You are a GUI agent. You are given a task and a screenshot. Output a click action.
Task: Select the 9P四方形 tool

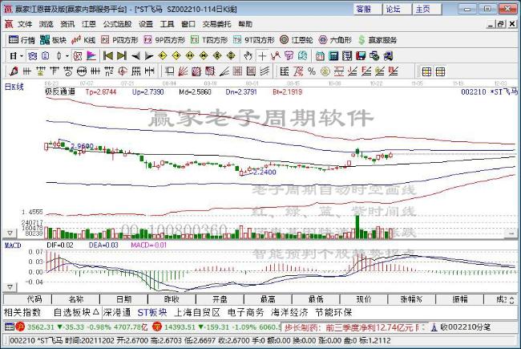pos(164,40)
